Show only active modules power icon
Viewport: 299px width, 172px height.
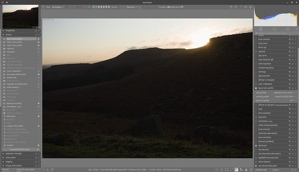(x=274, y=29)
